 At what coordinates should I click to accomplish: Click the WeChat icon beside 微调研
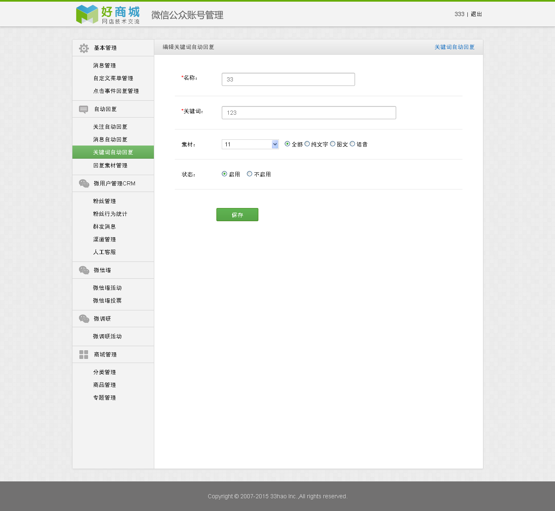[84, 319]
